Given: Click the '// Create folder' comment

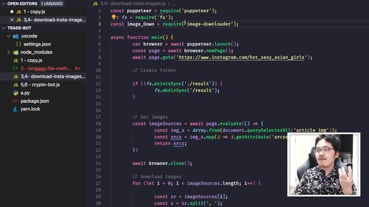Looking at the screenshot, I should tap(154, 70).
